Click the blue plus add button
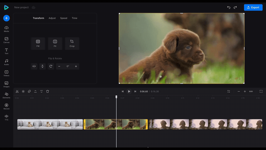This screenshot has height=150, width=266. tap(6, 18)
